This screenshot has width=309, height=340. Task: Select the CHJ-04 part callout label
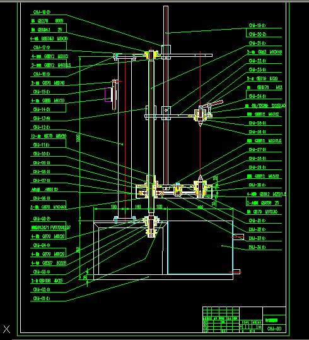[x=42, y=245]
